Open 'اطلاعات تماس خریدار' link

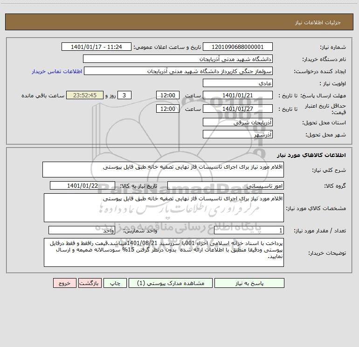[x=57, y=71]
